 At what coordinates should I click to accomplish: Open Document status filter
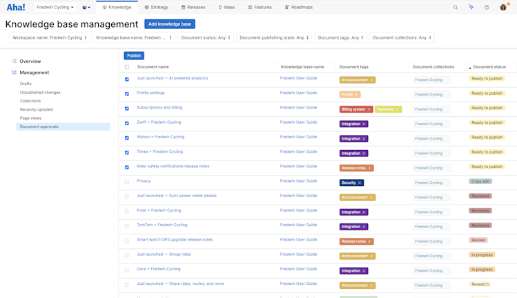pos(206,37)
